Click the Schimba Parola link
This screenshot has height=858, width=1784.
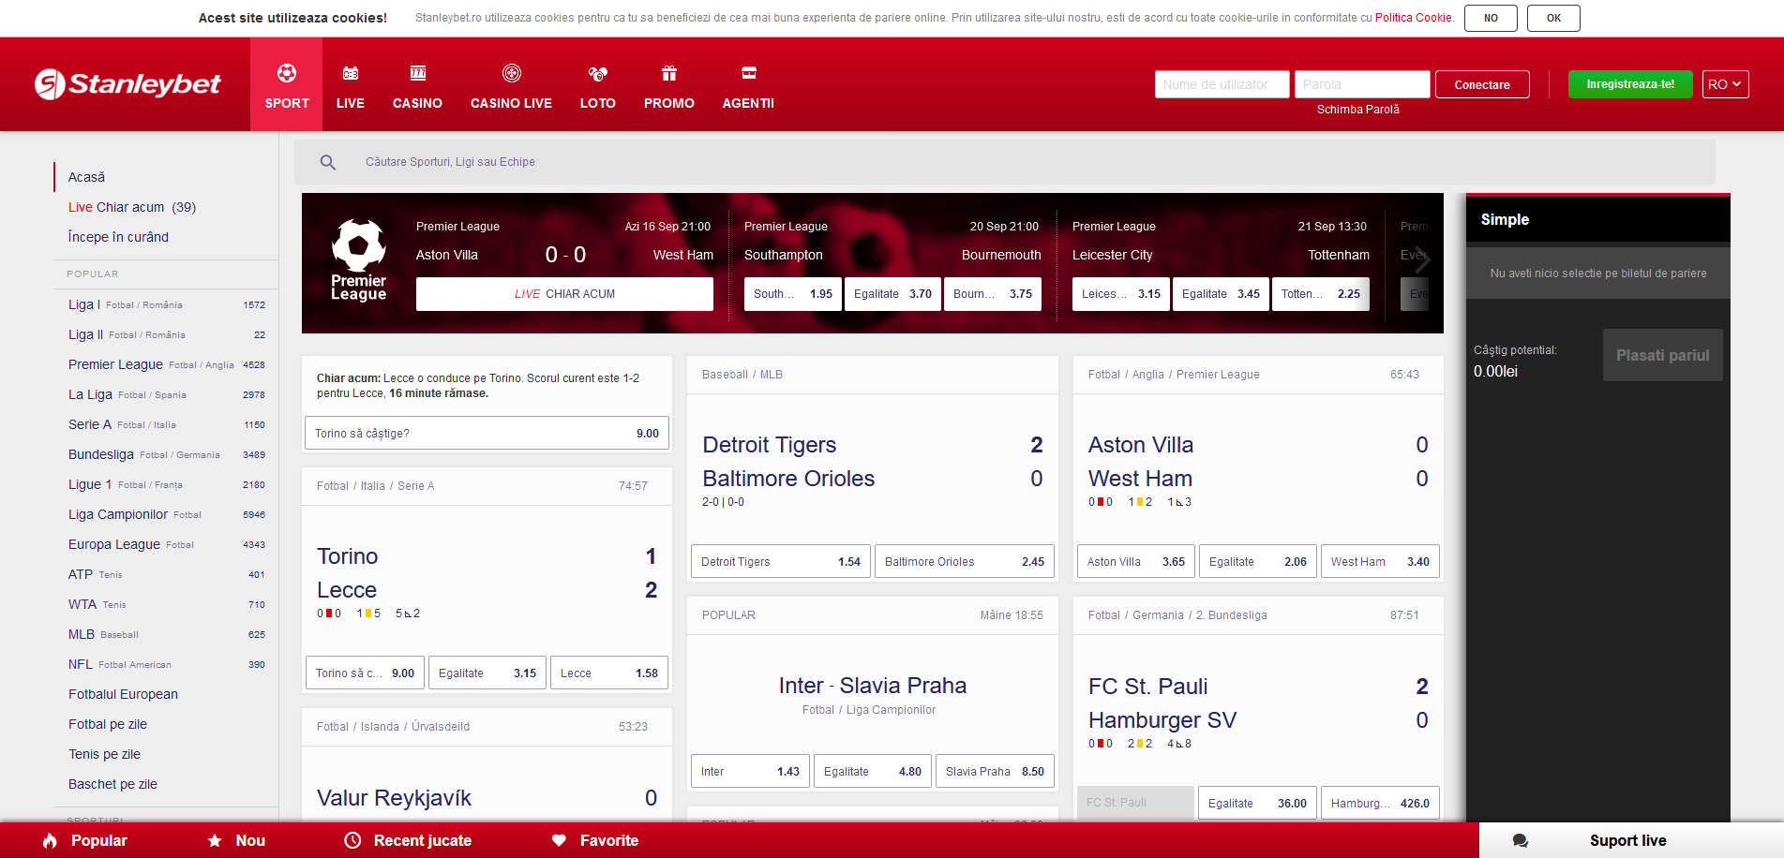point(1357,110)
